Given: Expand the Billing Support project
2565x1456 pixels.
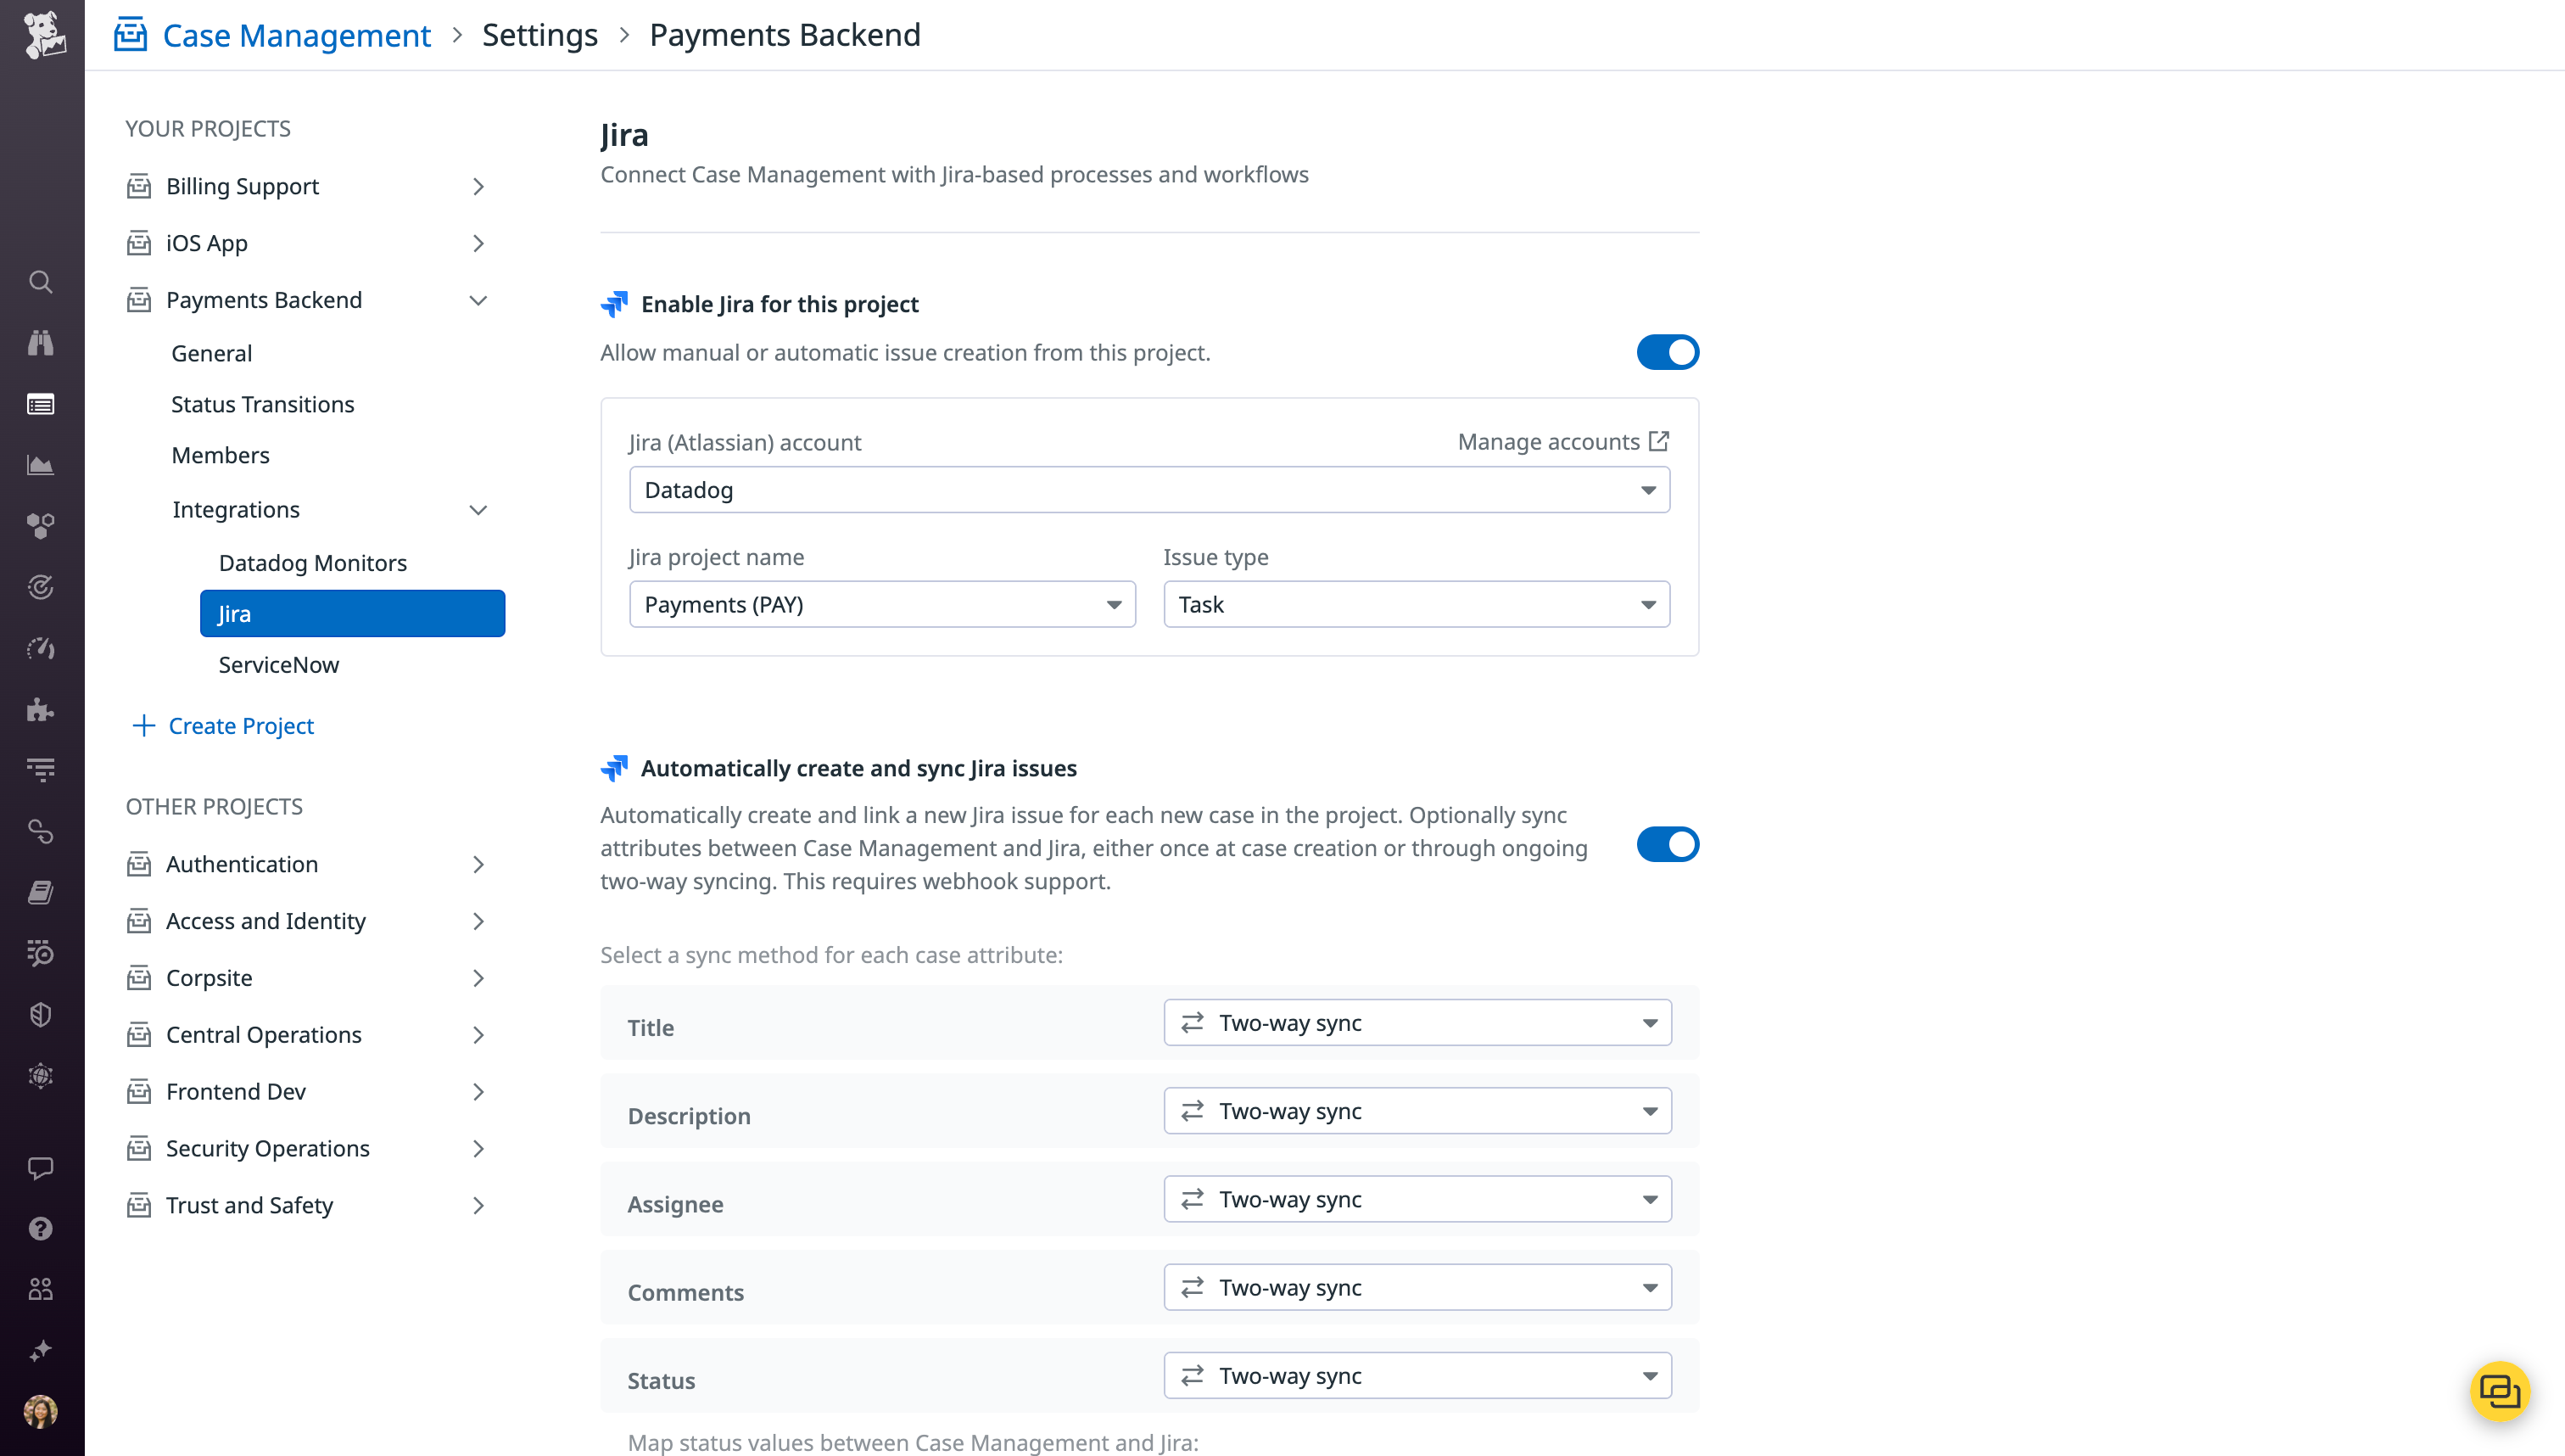Looking at the screenshot, I should 478,186.
